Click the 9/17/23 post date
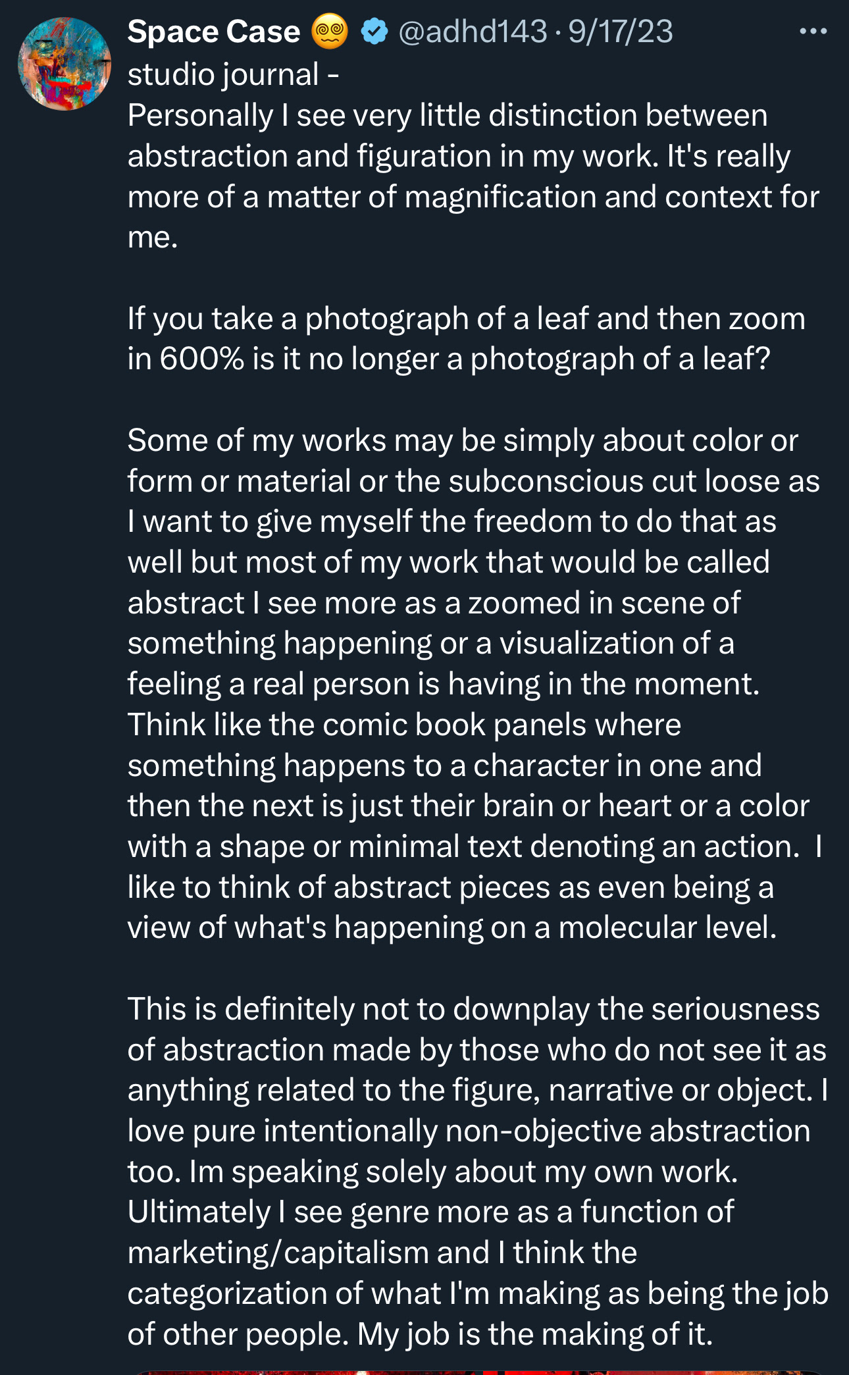 (621, 32)
